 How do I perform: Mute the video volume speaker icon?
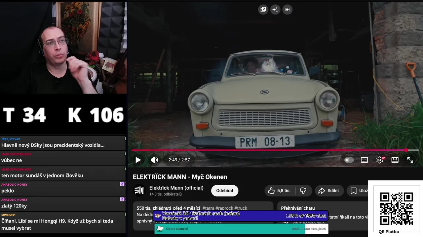(x=154, y=160)
